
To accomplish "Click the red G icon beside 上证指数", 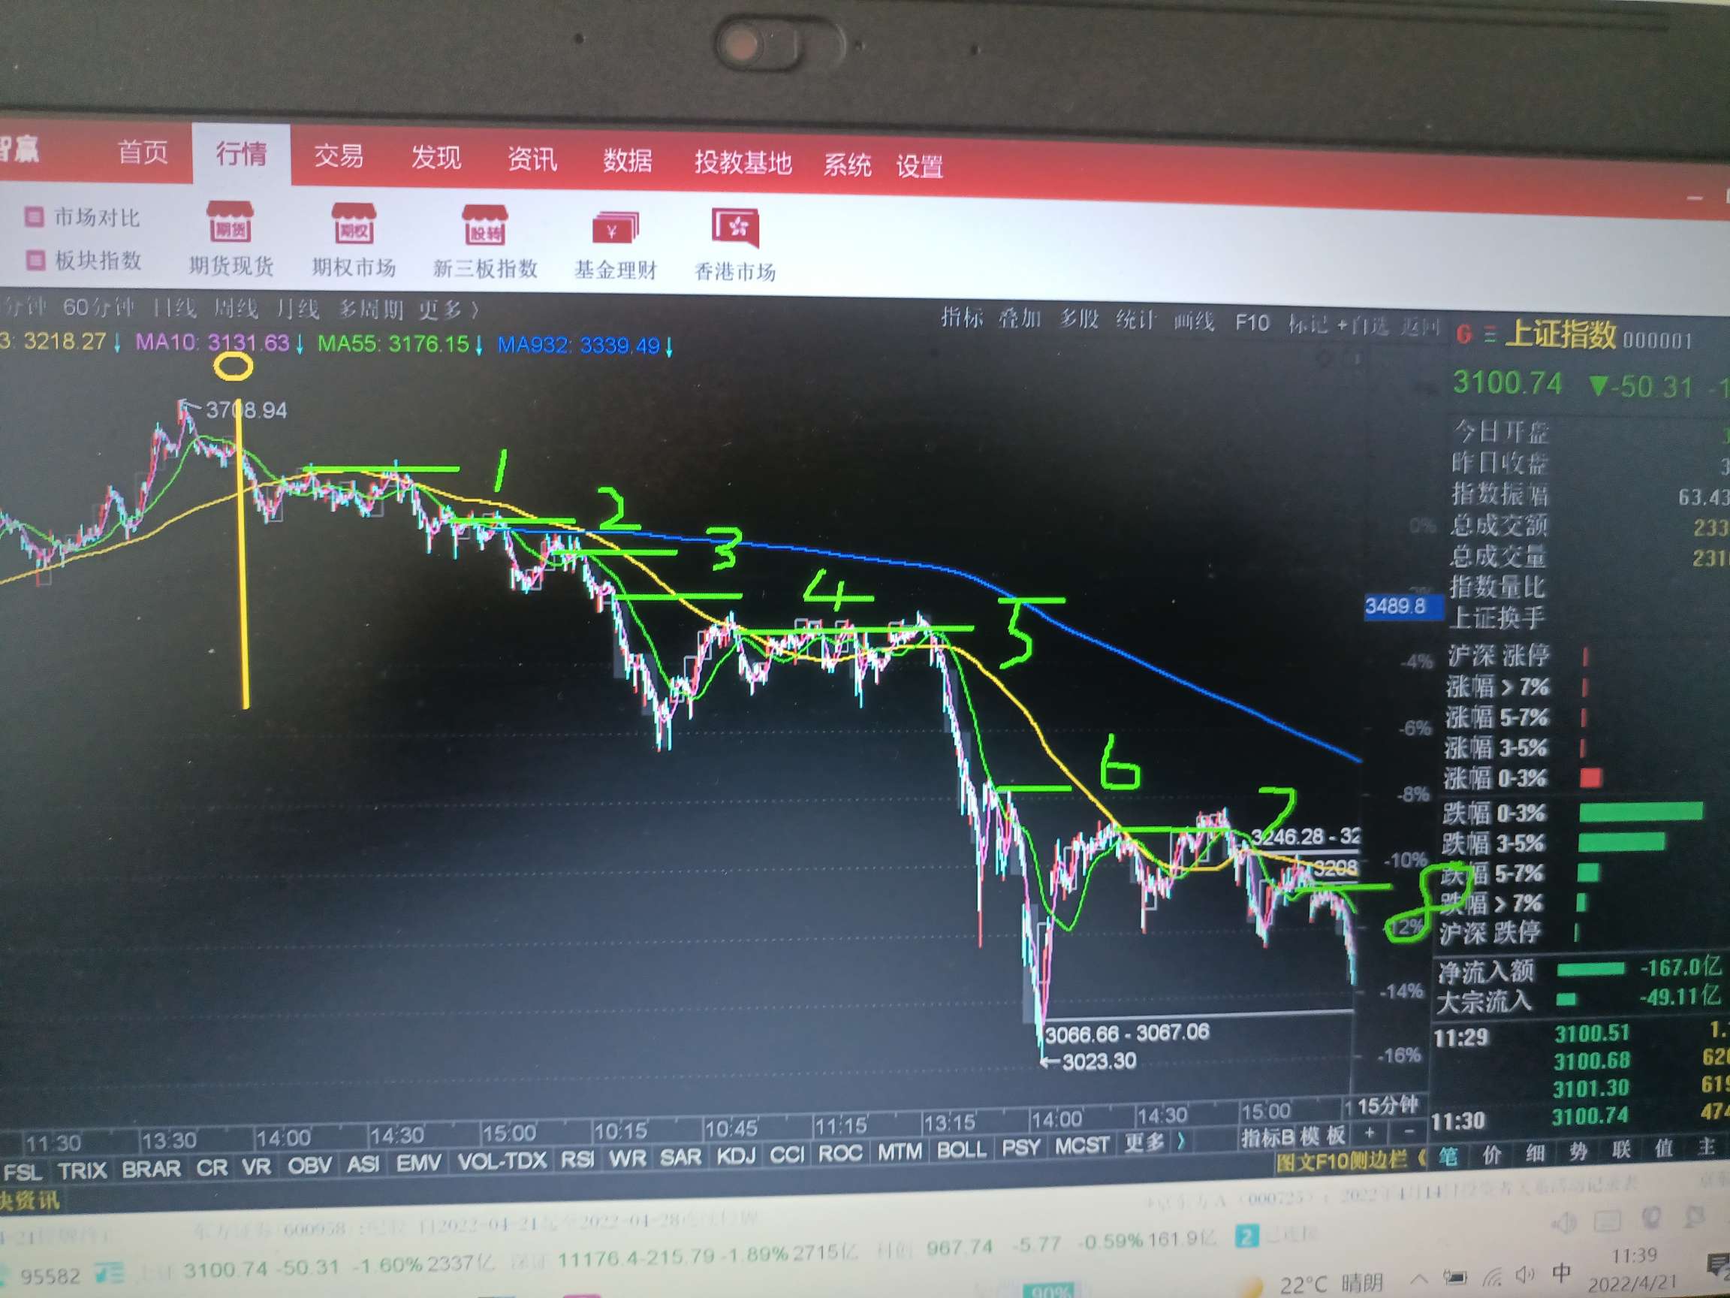I will tap(1463, 335).
